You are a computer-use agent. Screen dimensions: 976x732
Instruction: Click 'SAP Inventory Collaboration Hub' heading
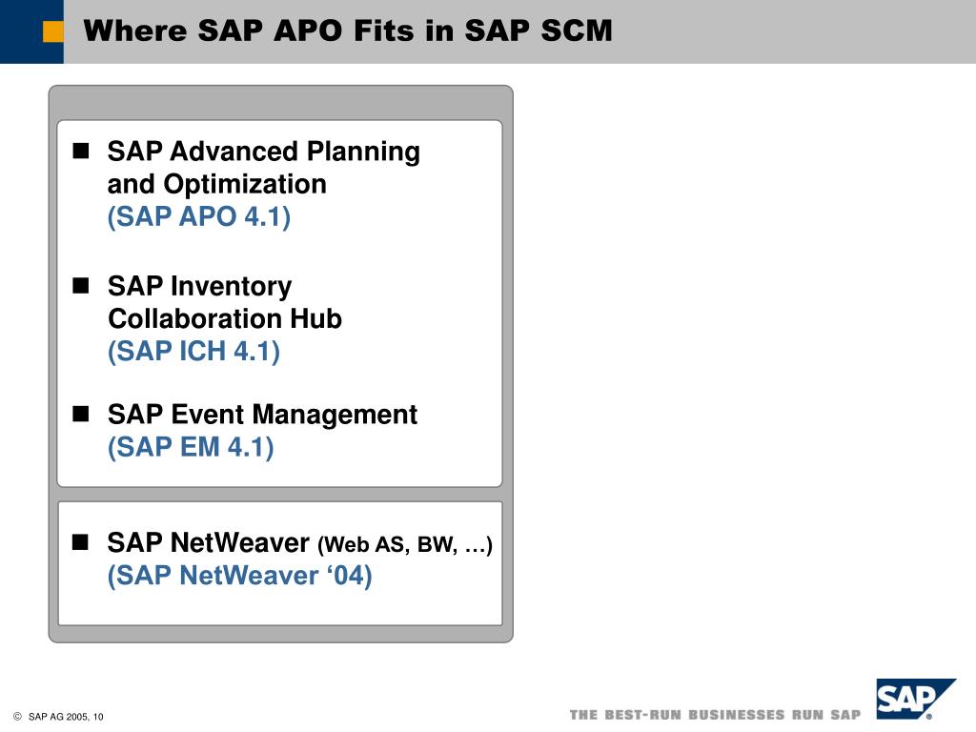(225, 302)
